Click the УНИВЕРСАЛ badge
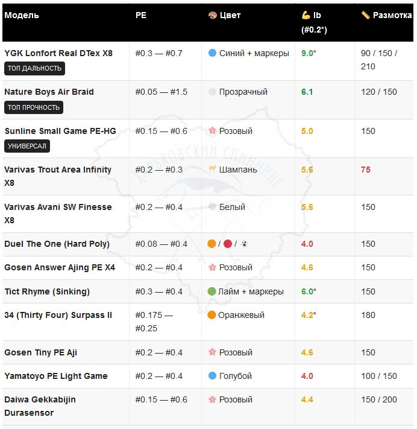The image size is (417, 429). click(x=27, y=146)
